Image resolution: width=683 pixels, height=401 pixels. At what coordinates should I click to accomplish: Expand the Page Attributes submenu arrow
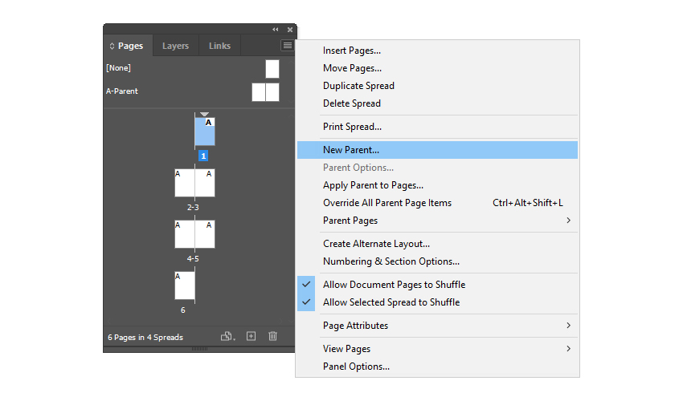568,326
